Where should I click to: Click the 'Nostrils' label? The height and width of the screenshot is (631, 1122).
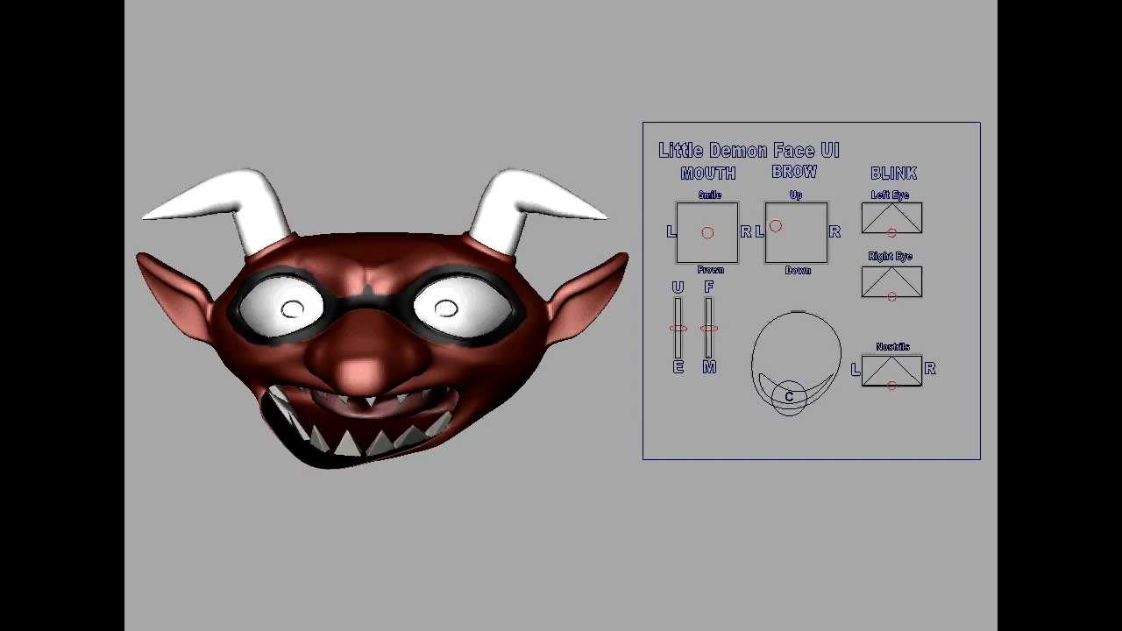(892, 347)
